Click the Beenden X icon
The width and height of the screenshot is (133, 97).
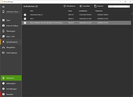tap(3, 94)
